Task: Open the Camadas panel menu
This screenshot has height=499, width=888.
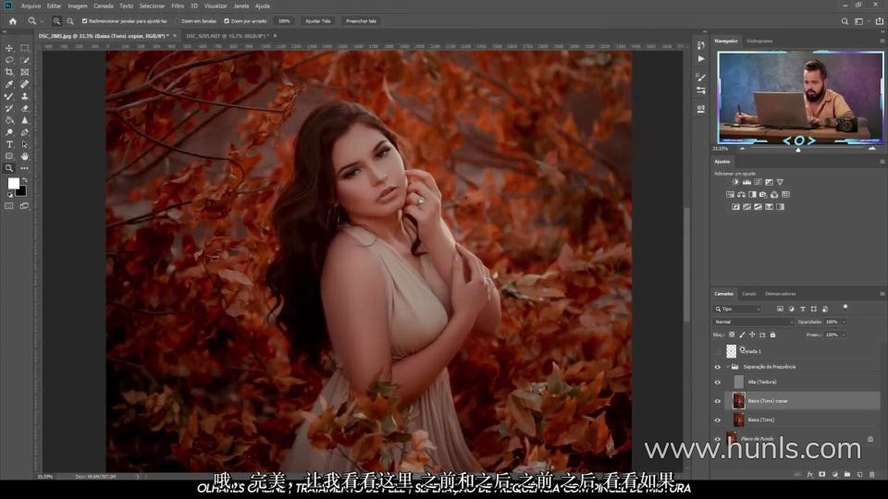Action: click(882, 294)
